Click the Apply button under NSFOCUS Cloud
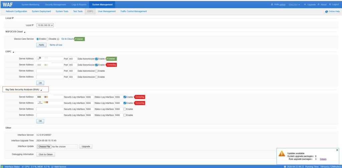The width and height of the screenshot is (342, 168). point(41,45)
